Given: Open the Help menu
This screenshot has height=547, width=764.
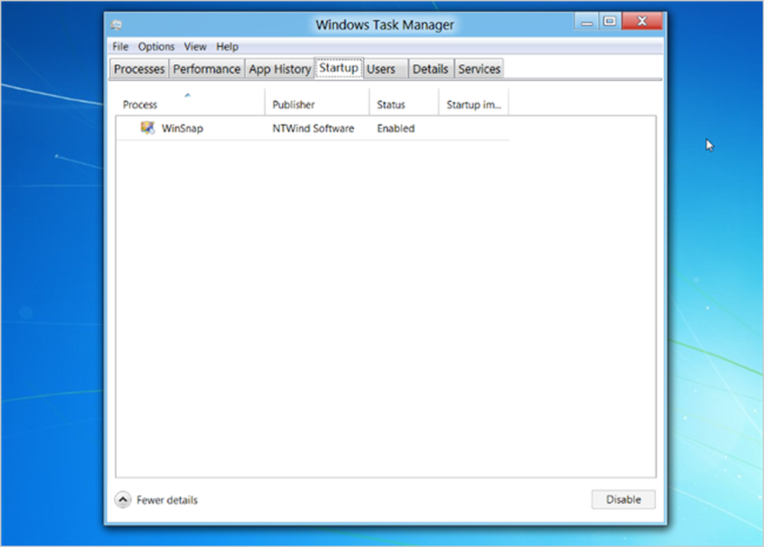Looking at the screenshot, I should [227, 47].
